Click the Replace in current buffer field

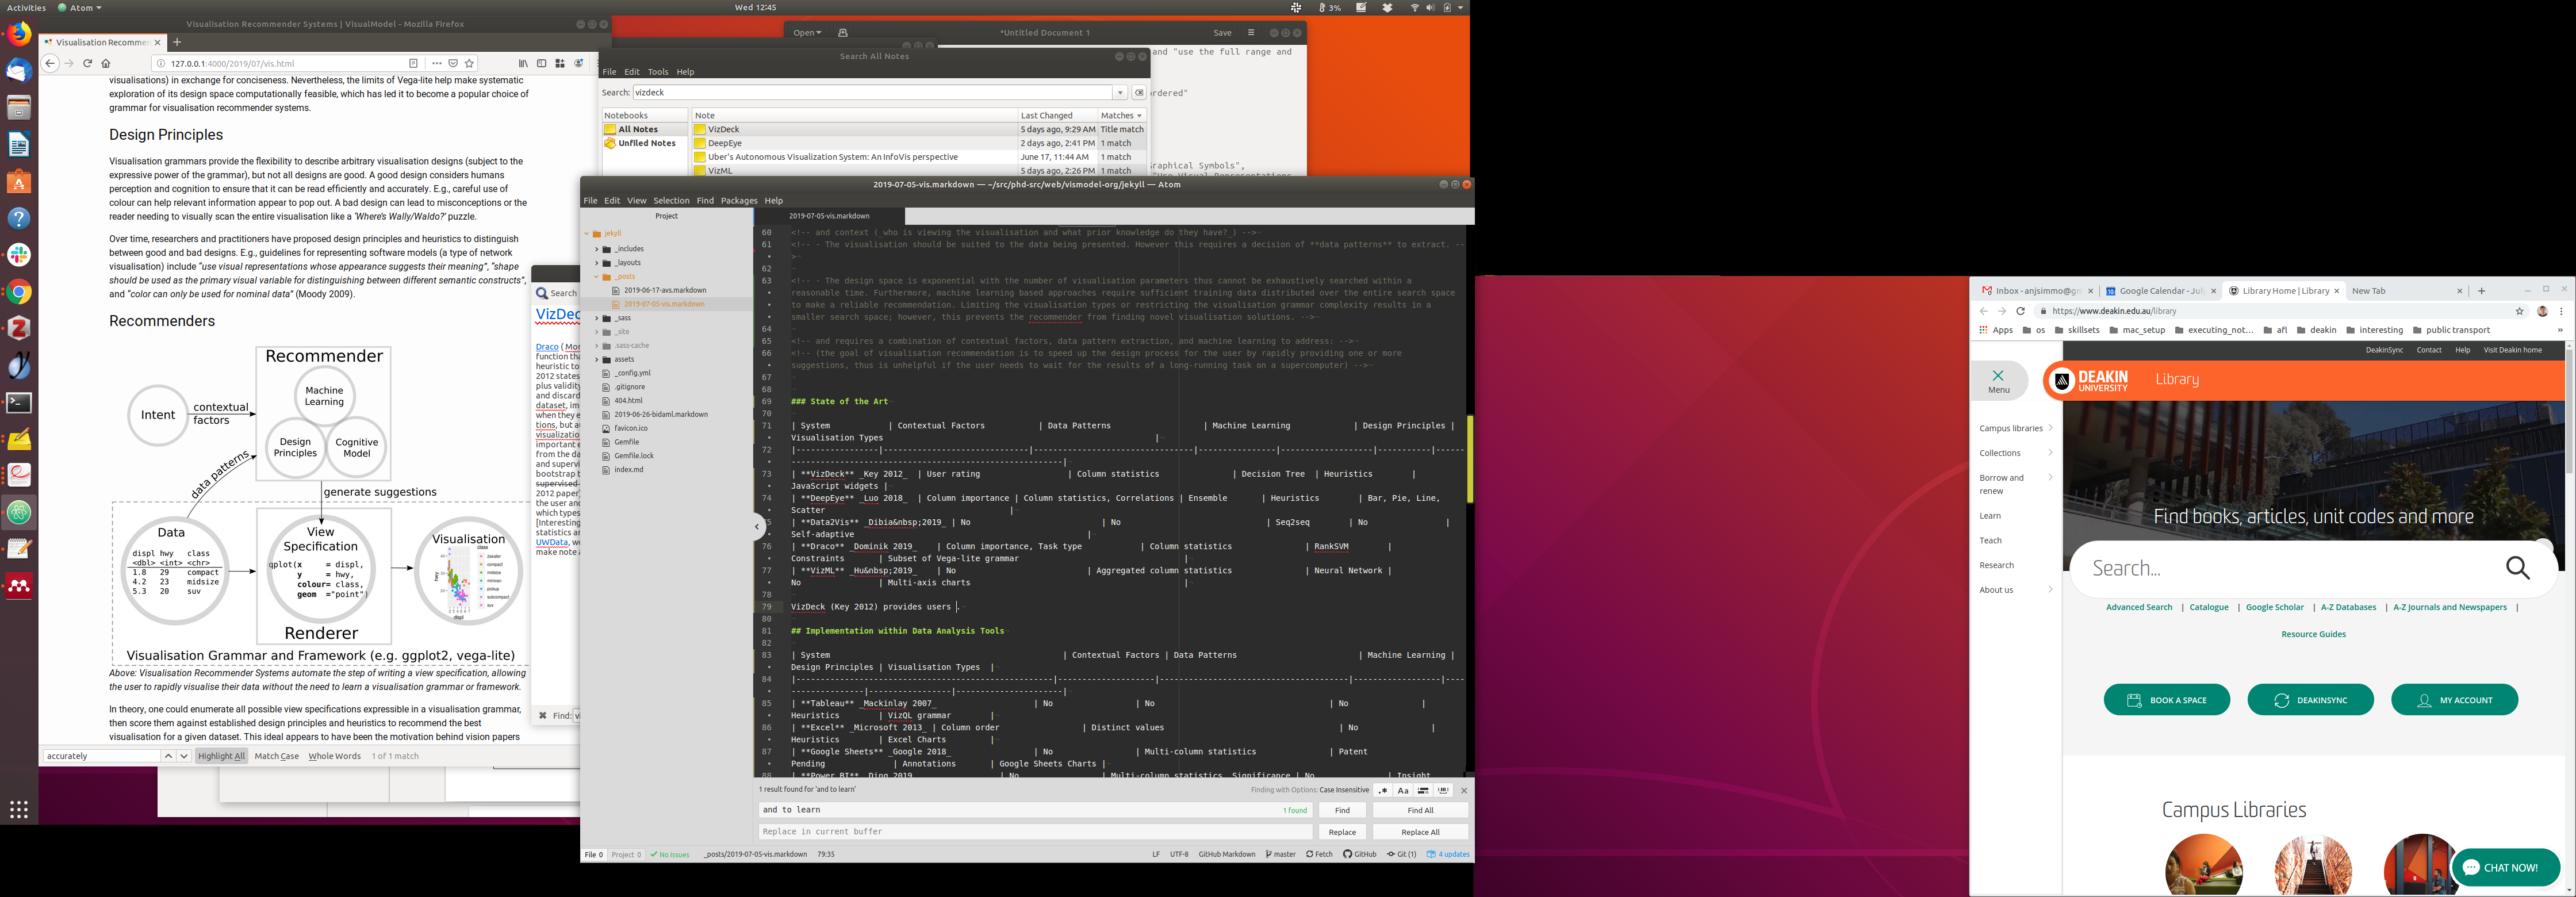click(1034, 832)
